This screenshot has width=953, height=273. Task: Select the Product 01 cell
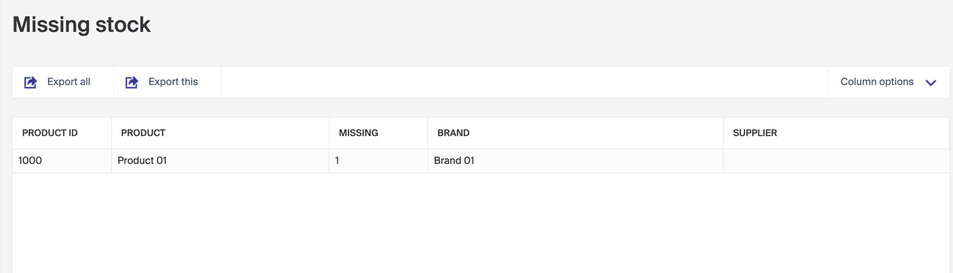142,161
